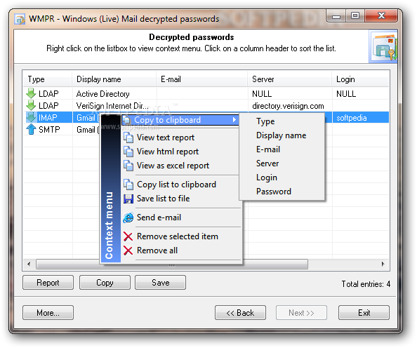
Task: Click the Copy list to clipboard icon
Action: [128, 185]
